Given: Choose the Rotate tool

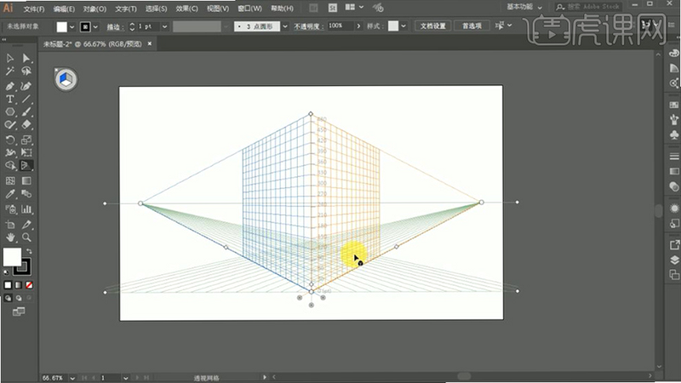Looking at the screenshot, I should [10, 140].
